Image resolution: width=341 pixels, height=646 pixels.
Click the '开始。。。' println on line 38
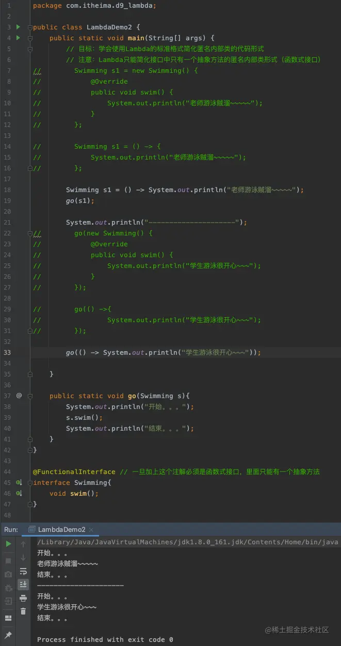(x=130, y=406)
